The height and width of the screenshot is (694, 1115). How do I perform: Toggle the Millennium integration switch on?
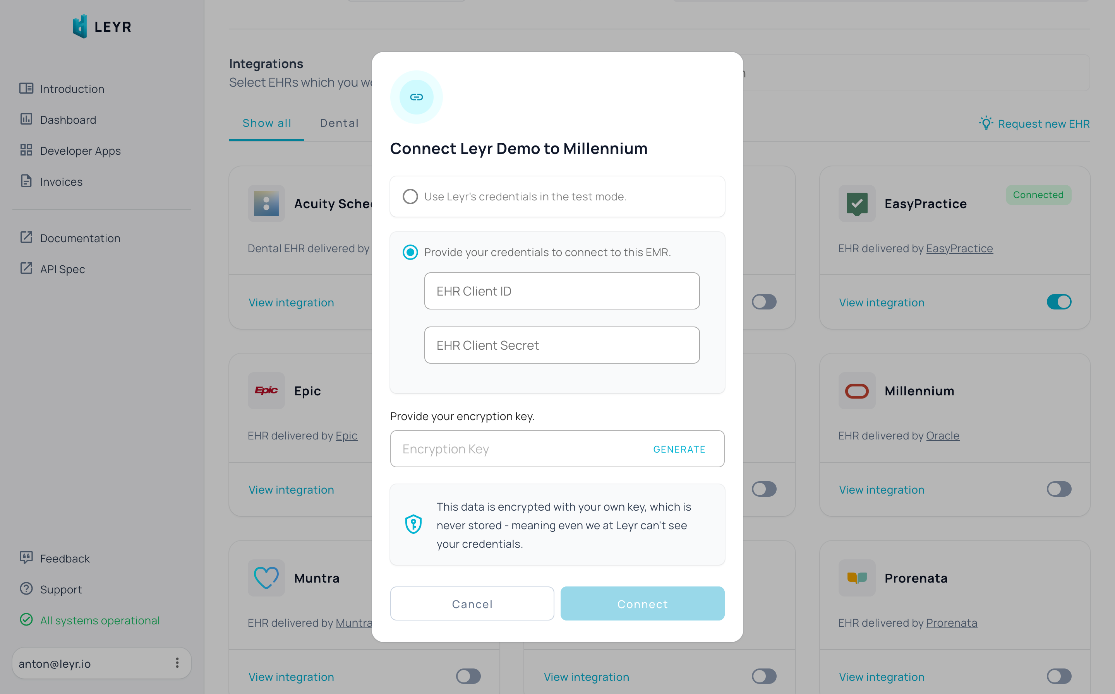coord(1060,489)
